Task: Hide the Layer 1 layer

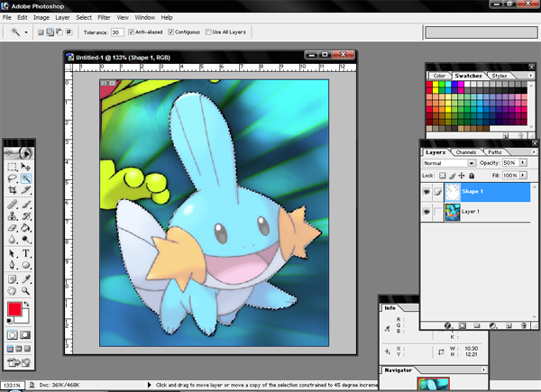Action: (426, 212)
